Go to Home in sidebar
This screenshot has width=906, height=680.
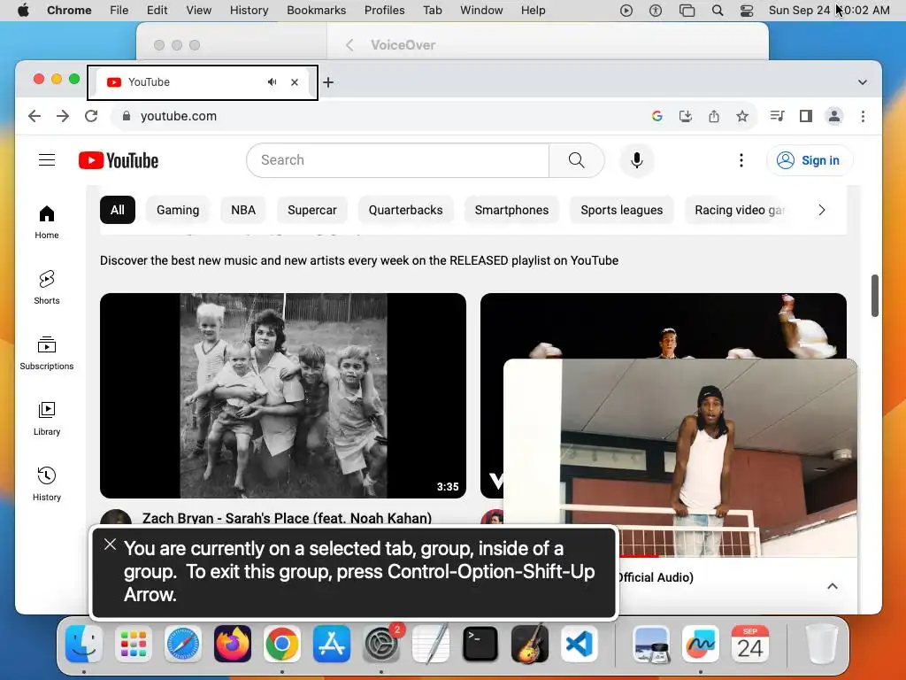(x=47, y=222)
